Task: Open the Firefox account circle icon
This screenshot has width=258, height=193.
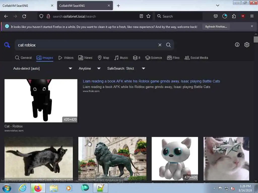Action: 224,16
